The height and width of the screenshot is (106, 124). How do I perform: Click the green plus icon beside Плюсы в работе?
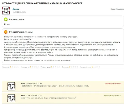tap(6, 19)
